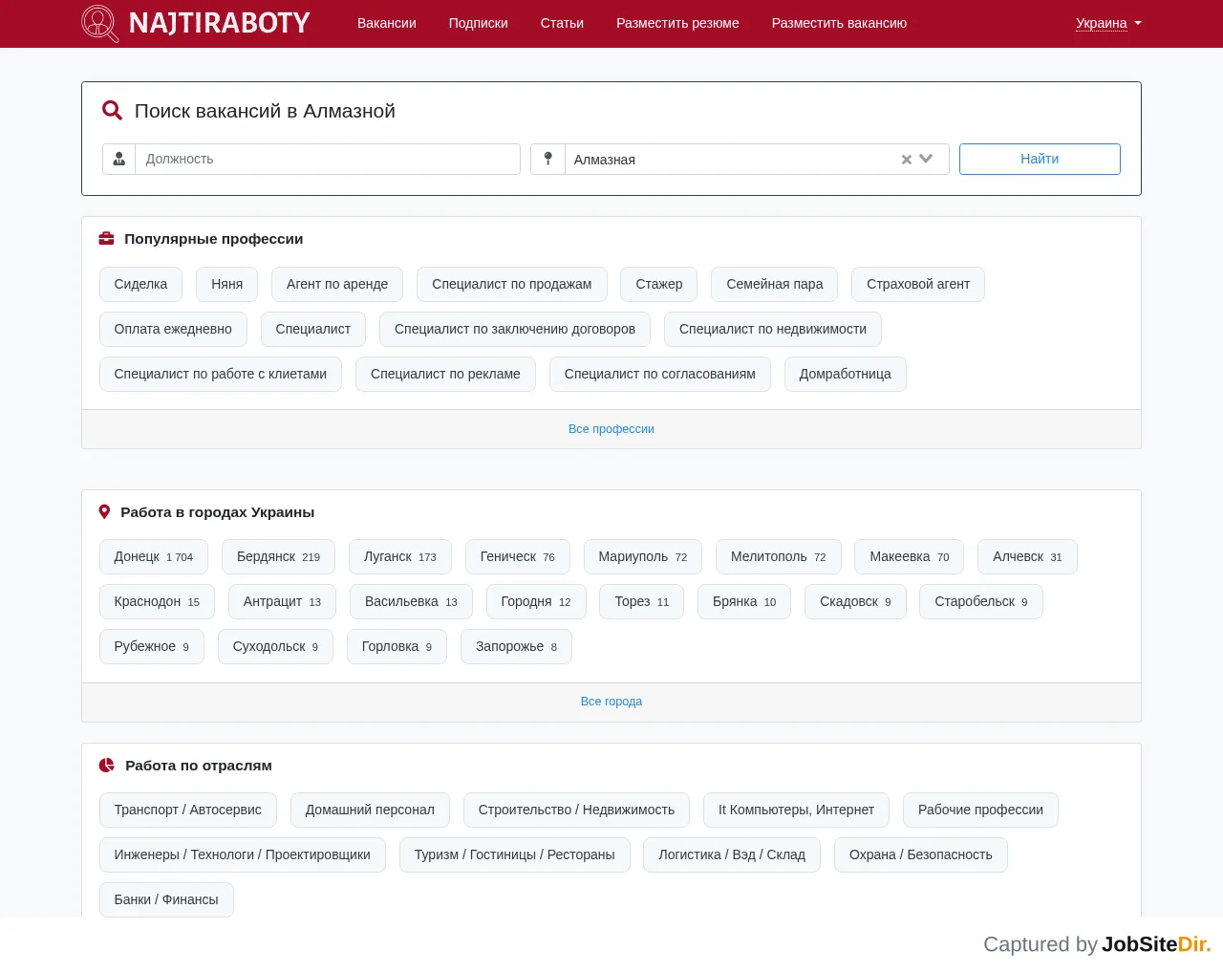Select the Специалист по рекламе tag

tap(445, 374)
